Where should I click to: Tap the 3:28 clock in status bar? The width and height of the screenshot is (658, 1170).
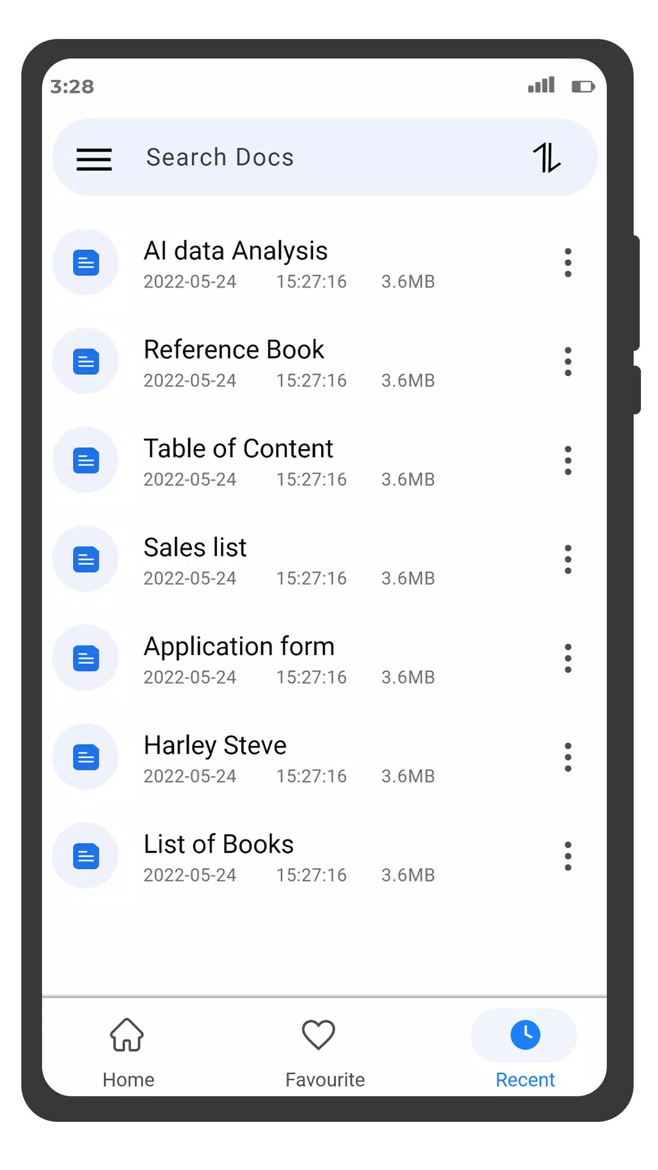tap(72, 87)
